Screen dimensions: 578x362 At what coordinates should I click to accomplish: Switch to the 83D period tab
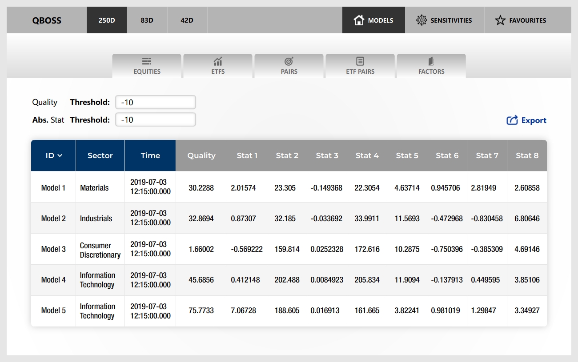tap(147, 20)
